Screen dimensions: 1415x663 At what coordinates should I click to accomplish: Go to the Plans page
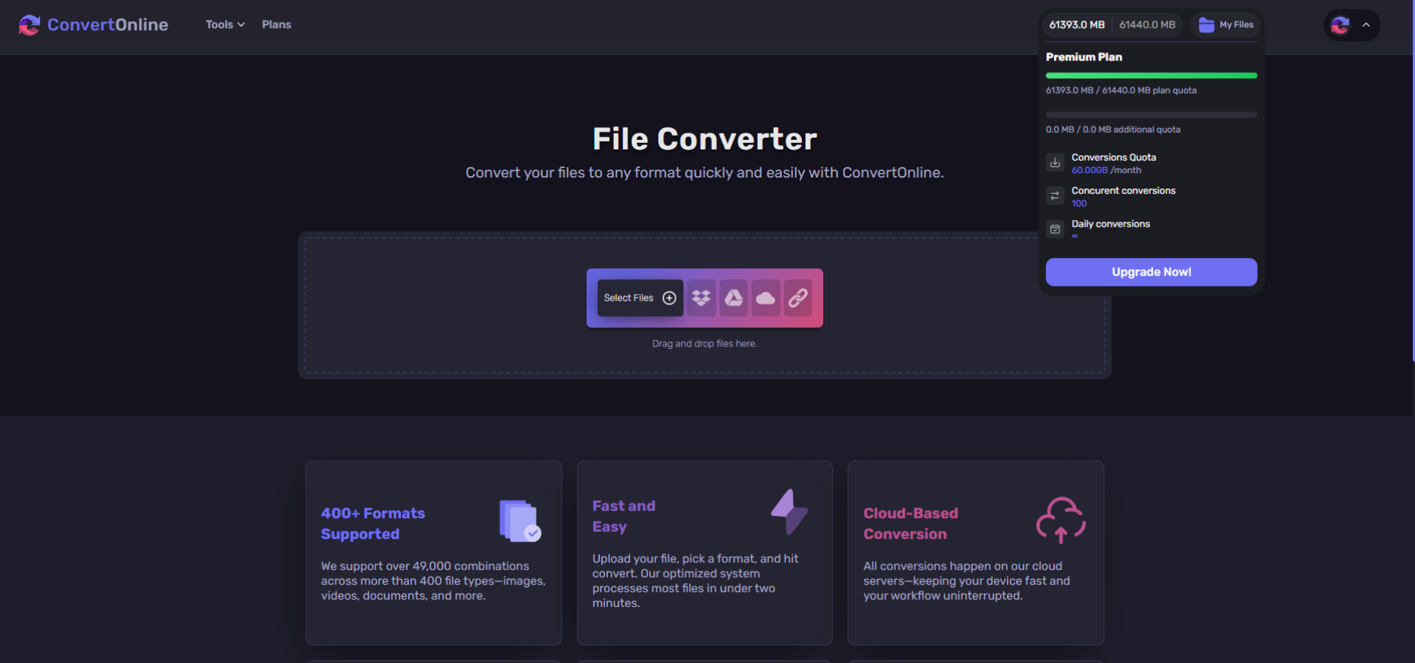click(276, 24)
